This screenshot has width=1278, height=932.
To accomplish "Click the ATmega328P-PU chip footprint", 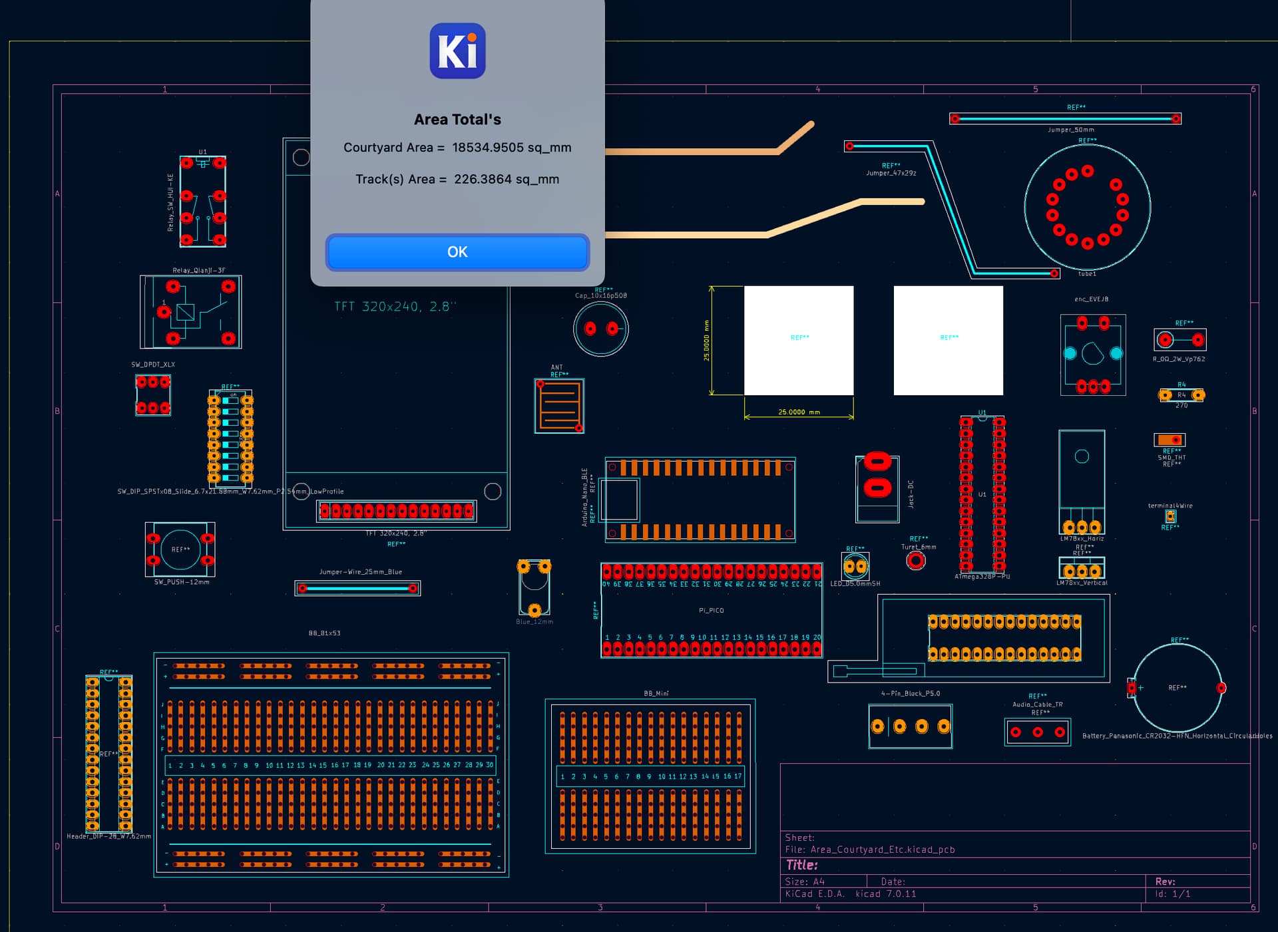I will (982, 494).
